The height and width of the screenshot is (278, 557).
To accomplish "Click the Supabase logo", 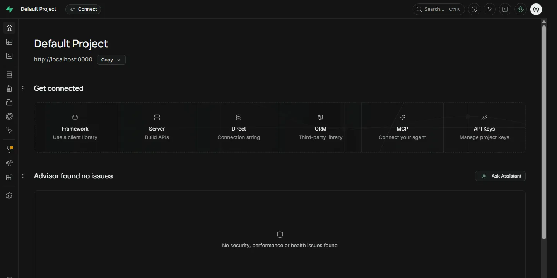I will (x=9, y=9).
